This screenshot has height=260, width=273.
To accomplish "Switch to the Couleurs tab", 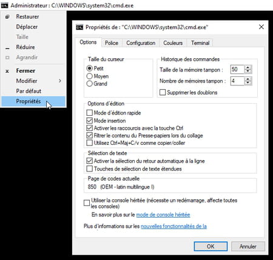I will [173, 43].
